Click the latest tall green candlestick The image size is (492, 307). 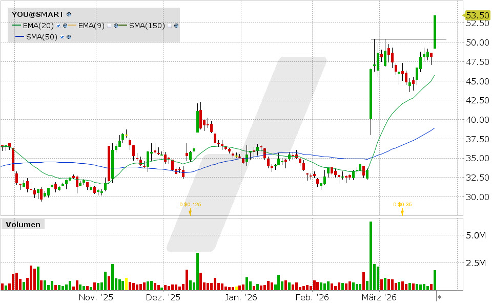click(435, 31)
